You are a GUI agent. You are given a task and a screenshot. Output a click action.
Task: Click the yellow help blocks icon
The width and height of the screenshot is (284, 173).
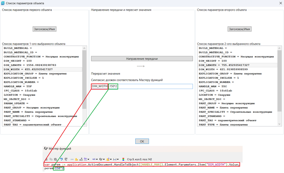tap(108, 159)
